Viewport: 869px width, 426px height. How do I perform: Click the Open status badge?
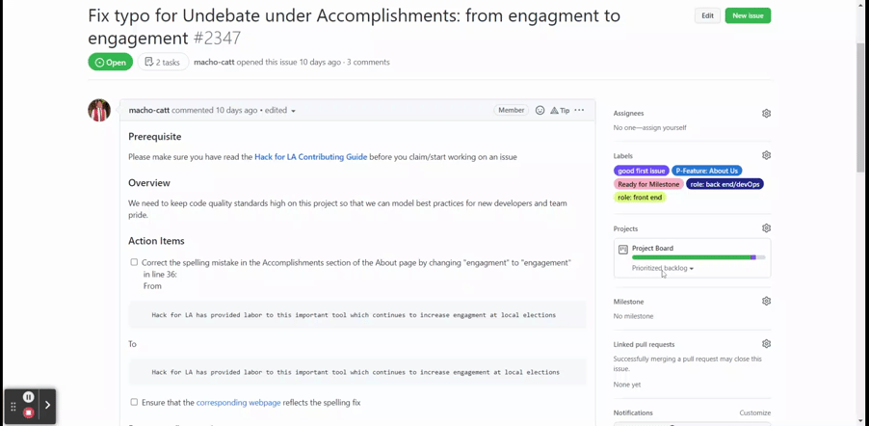click(x=110, y=62)
